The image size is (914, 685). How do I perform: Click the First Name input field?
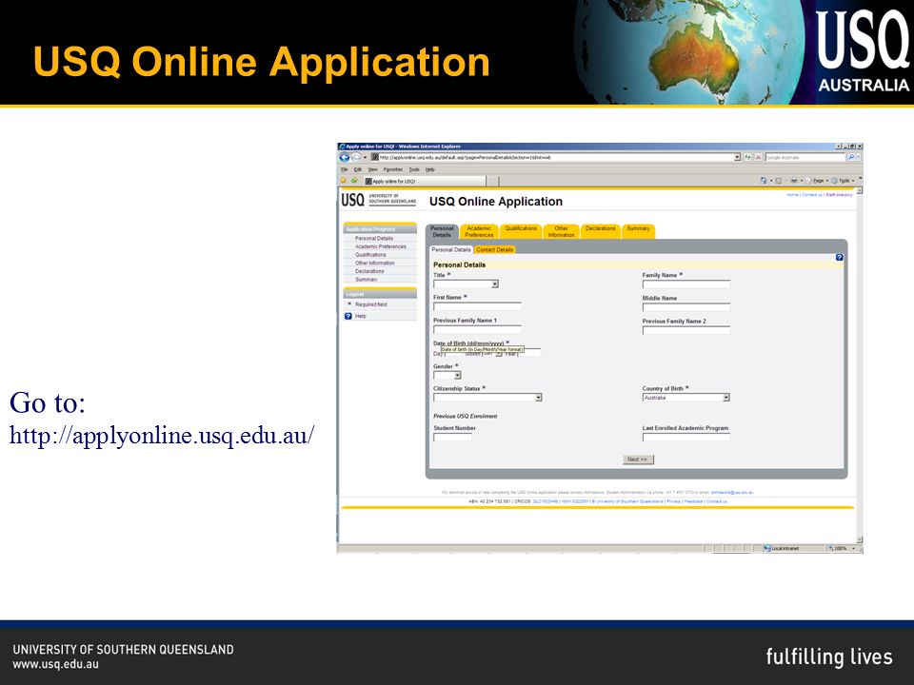(x=477, y=306)
